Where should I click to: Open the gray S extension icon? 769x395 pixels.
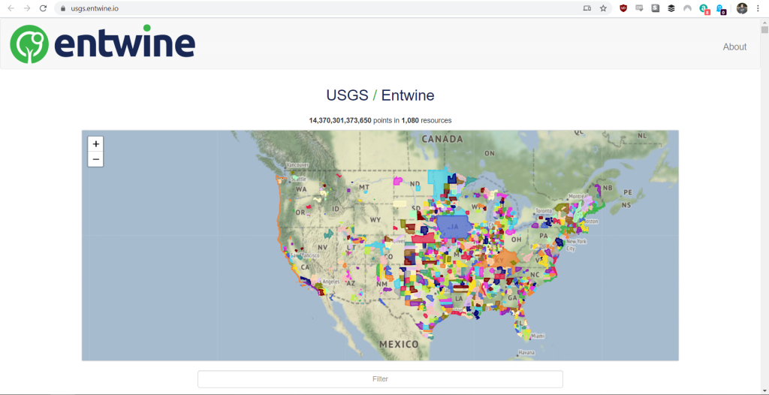(655, 8)
